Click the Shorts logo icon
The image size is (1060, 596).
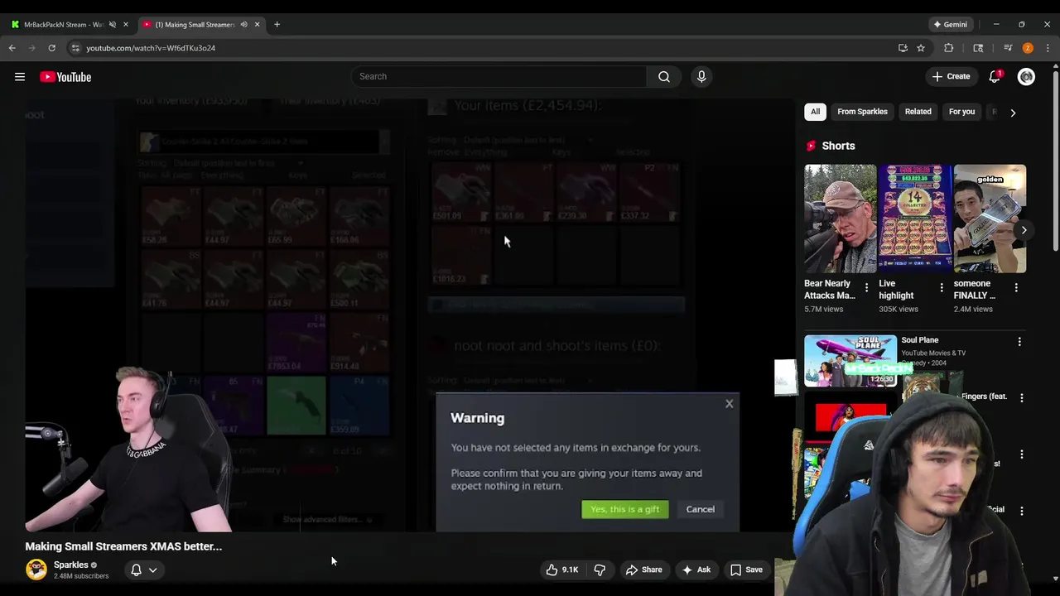[811, 146]
